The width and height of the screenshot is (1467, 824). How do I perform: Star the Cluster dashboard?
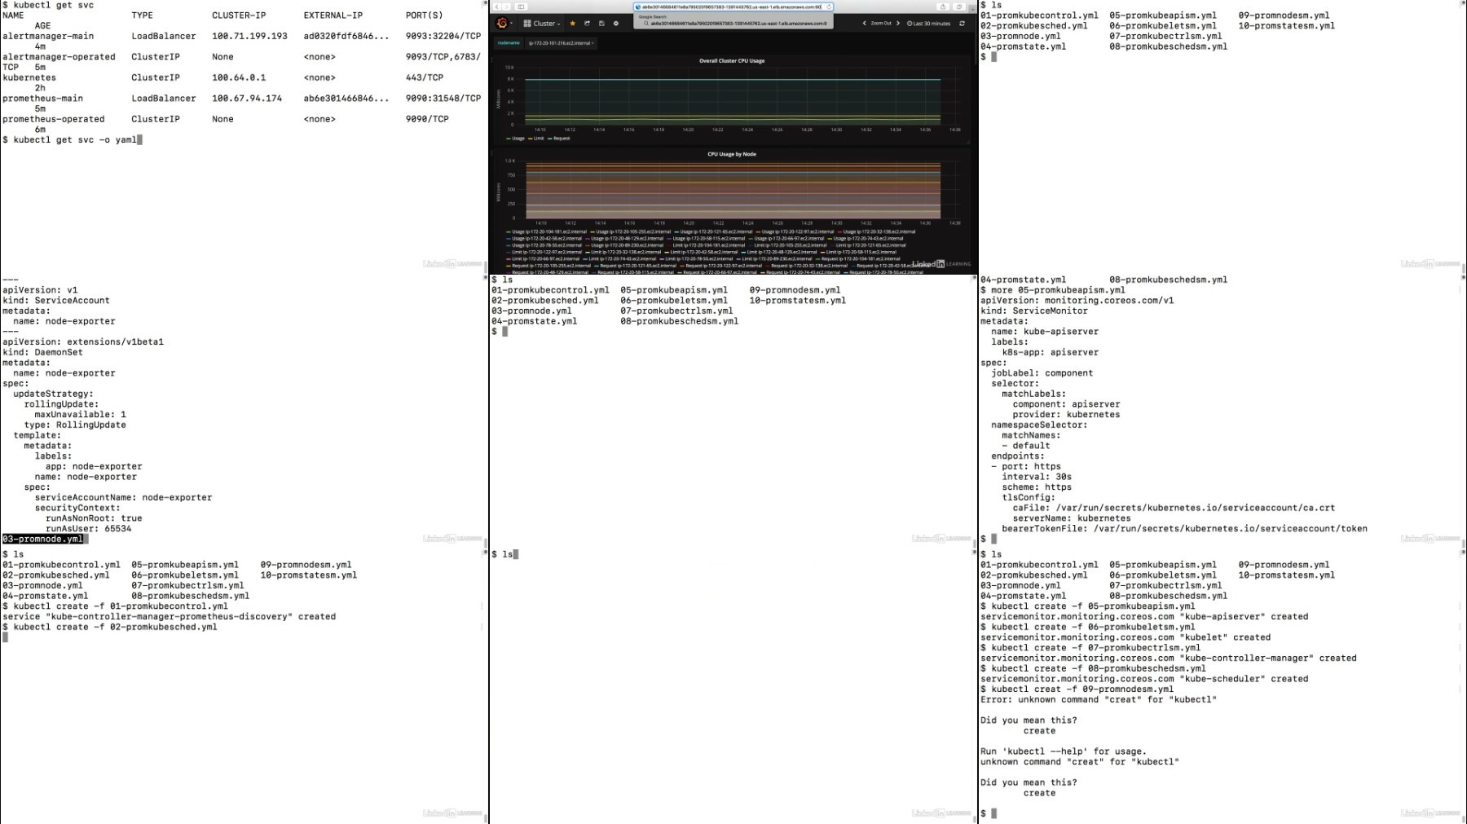[x=572, y=24]
